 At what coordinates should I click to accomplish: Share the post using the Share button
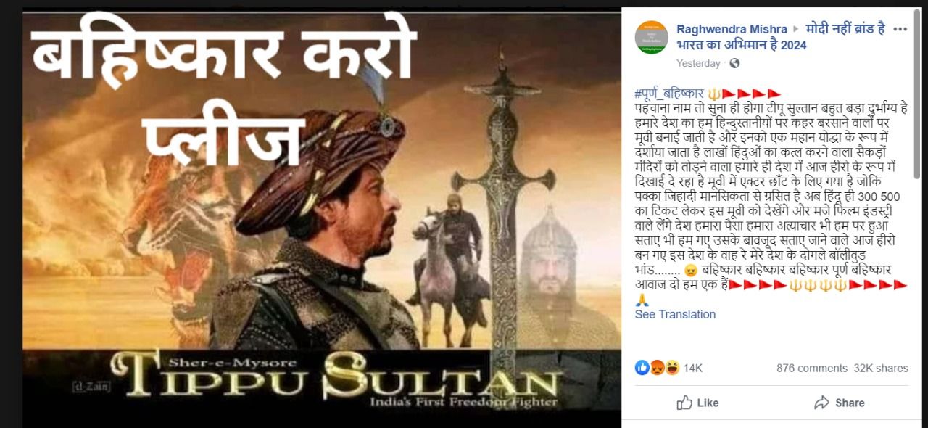[x=839, y=403]
